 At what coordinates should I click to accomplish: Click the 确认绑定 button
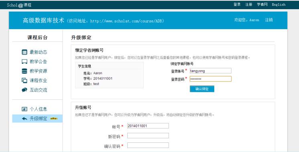(x=202, y=89)
